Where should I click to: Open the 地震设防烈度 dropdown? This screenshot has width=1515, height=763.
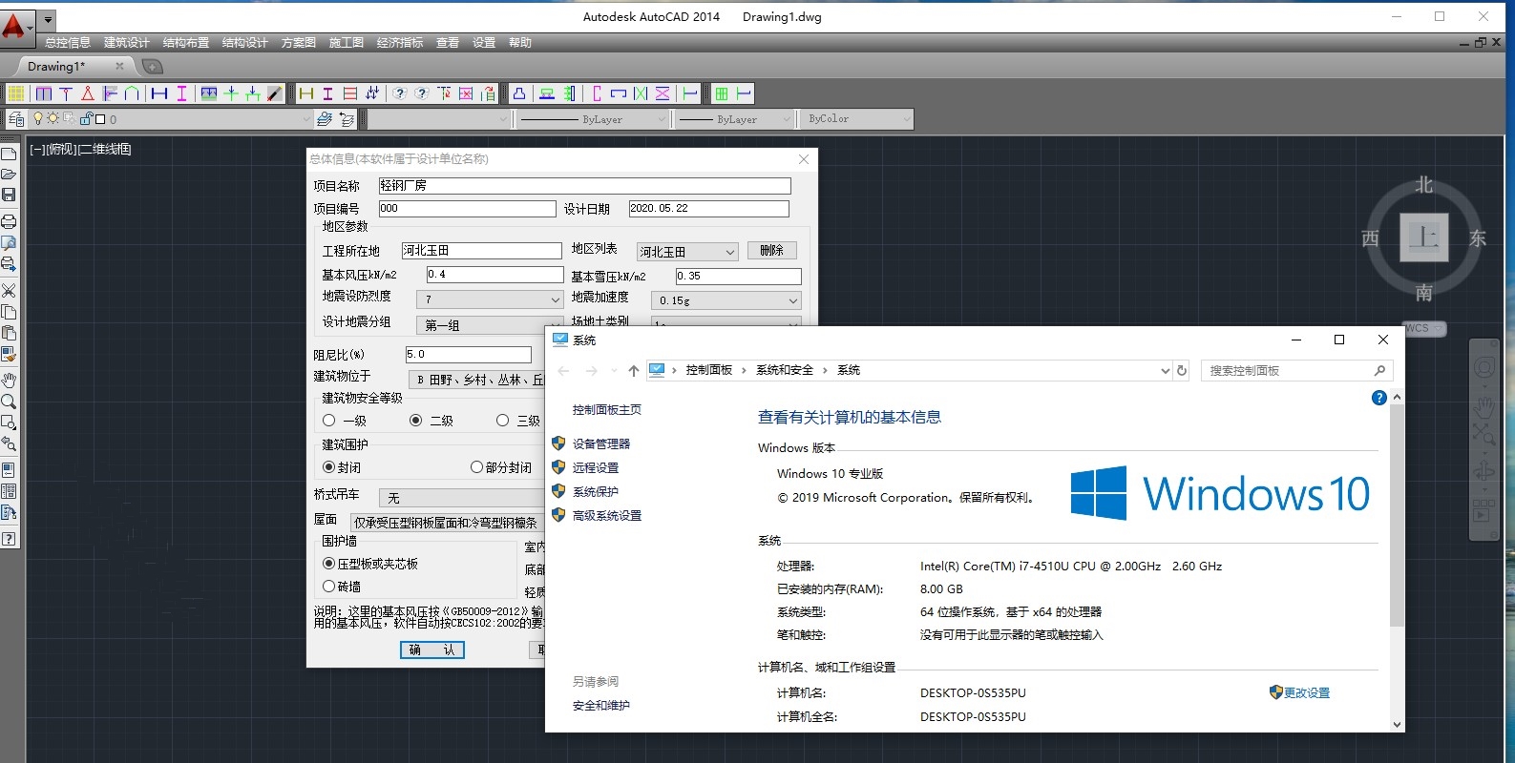coord(490,299)
